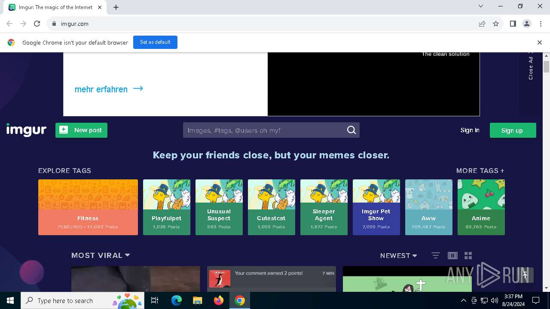Open a new browser tab
This screenshot has width=550, height=309.
coord(116,7)
